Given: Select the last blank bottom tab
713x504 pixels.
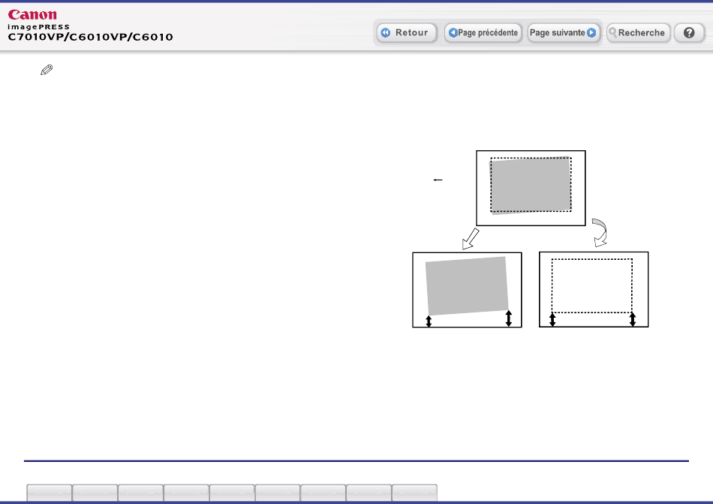Looking at the screenshot, I should click(414, 493).
